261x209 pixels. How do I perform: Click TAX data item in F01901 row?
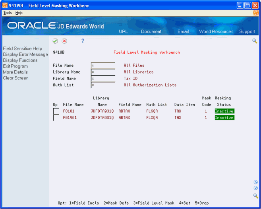click(x=178, y=118)
